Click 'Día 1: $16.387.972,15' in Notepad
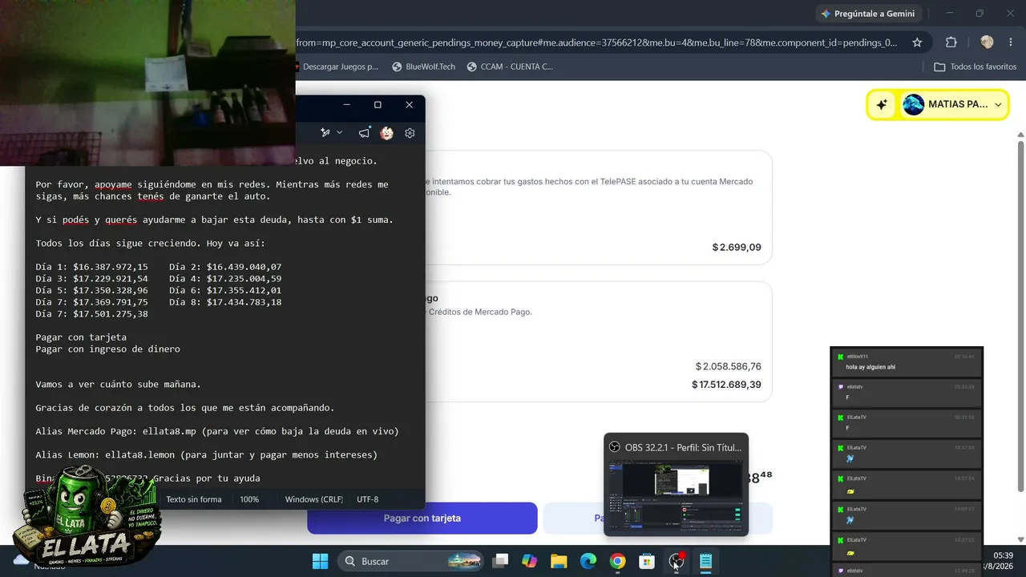This screenshot has height=577, width=1026. (x=92, y=267)
